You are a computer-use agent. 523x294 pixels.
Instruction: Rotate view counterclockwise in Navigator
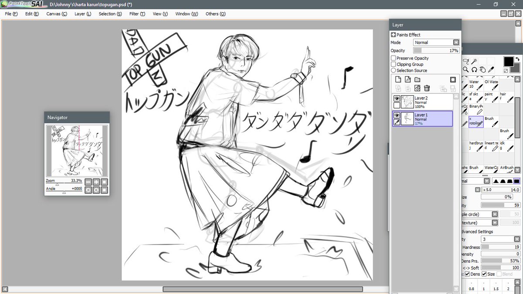88,190
